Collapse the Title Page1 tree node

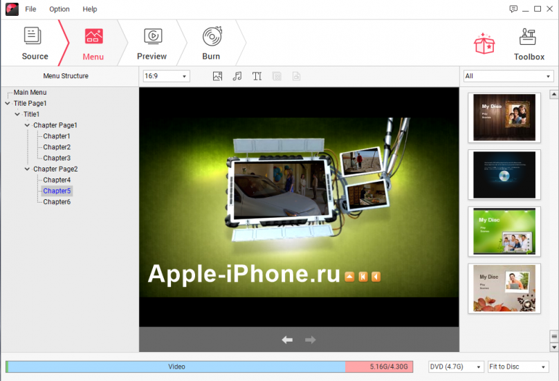pyautogui.click(x=8, y=104)
